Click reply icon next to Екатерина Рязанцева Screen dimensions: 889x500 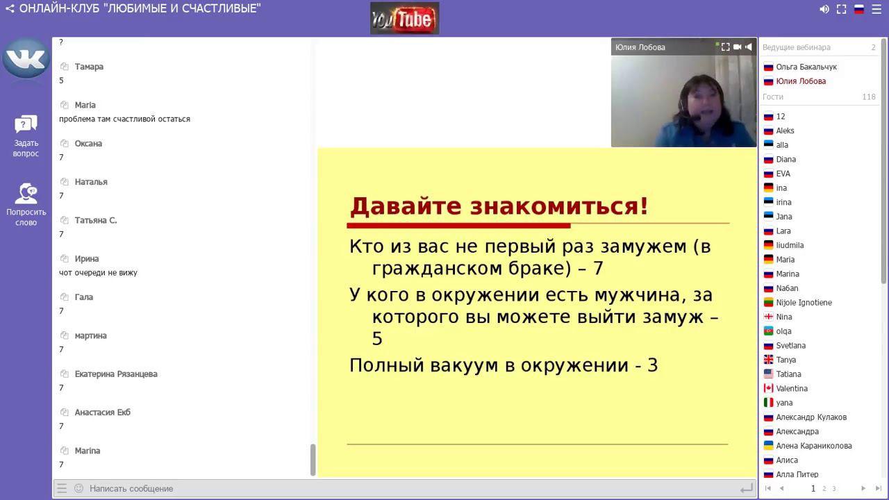point(65,374)
